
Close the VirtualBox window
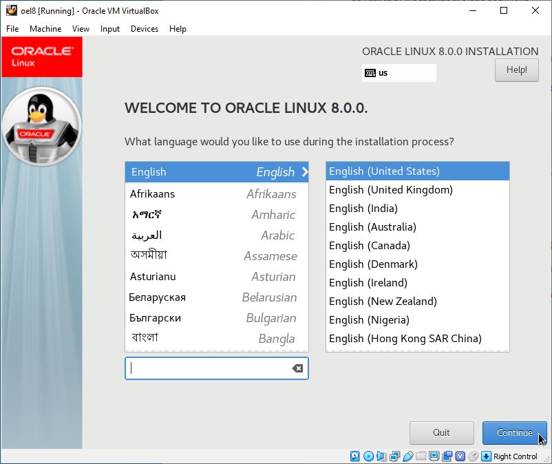click(535, 10)
